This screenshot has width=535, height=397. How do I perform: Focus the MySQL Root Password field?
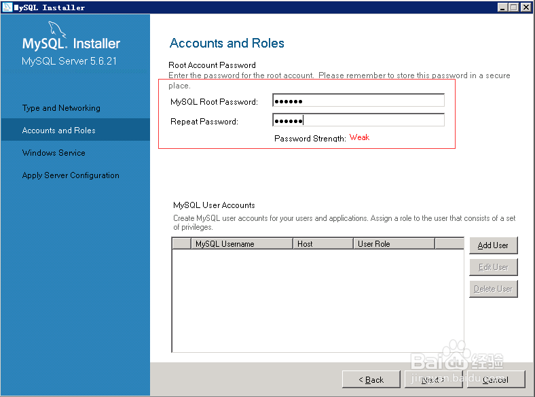pos(358,101)
